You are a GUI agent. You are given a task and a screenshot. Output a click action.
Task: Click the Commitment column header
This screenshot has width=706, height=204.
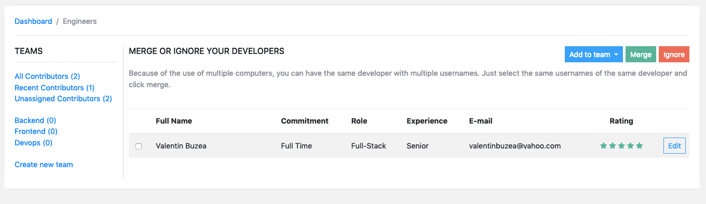coord(305,121)
